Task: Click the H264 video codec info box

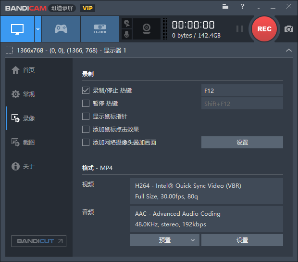Action: pos(207,191)
